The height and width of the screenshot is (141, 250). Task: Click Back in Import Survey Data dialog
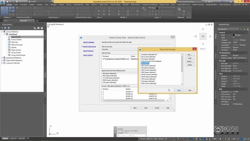click(135, 108)
